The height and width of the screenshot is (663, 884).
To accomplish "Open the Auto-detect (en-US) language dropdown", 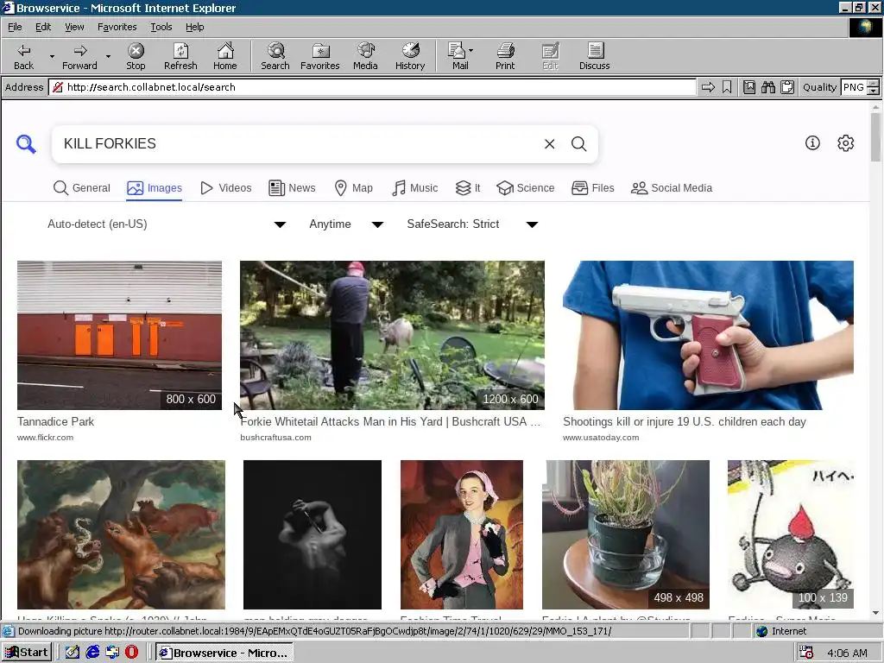I will pos(167,224).
